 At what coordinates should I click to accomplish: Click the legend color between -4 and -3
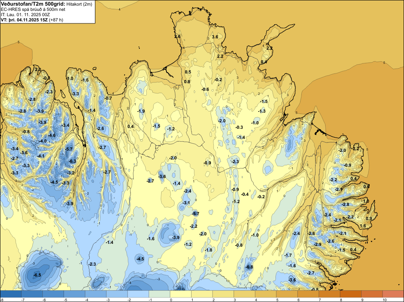[x=96, y=294]
